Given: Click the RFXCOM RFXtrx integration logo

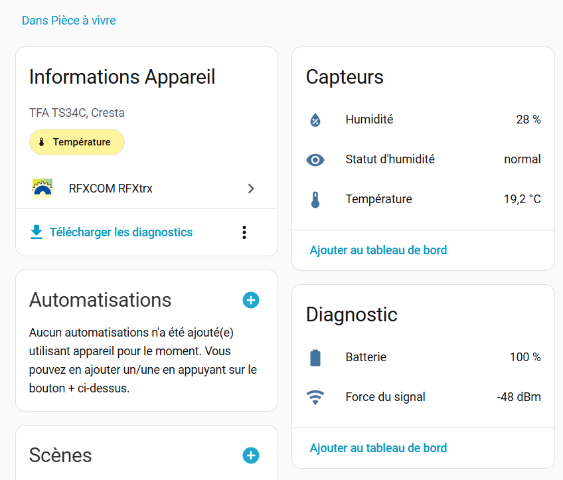Looking at the screenshot, I should click(x=42, y=189).
